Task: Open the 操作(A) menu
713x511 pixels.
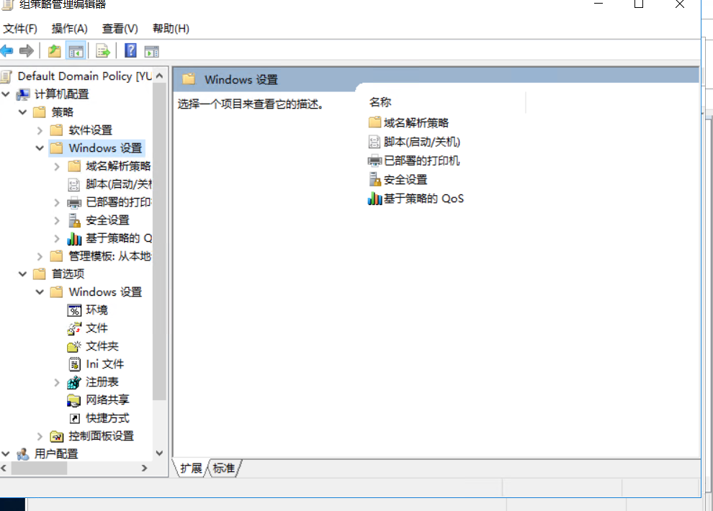Action: [69, 29]
